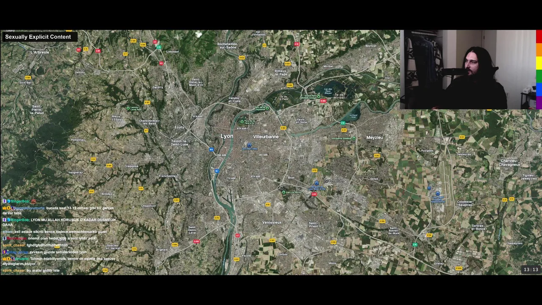This screenshot has width=542, height=305.
Task: Click the L'Arbresle town label
Action: click(40, 52)
